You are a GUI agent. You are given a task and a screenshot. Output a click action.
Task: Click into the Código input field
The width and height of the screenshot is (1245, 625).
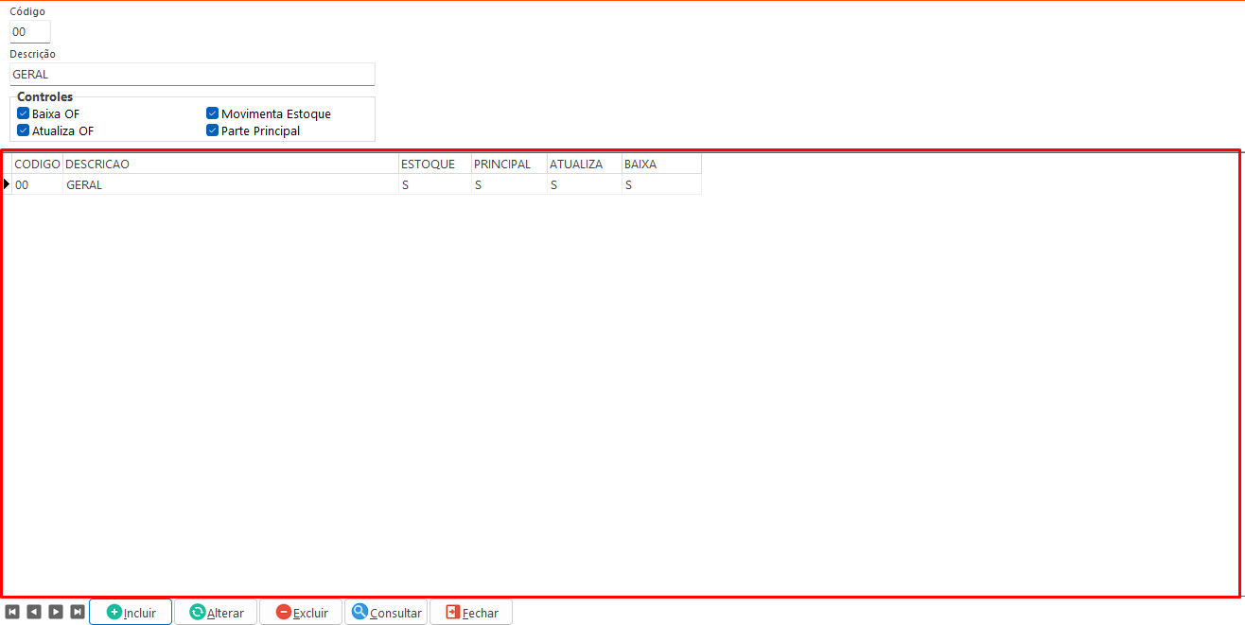[x=29, y=32]
